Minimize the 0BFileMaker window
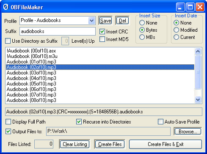The width and height of the screenshot is (207, 154). (180, 7)
